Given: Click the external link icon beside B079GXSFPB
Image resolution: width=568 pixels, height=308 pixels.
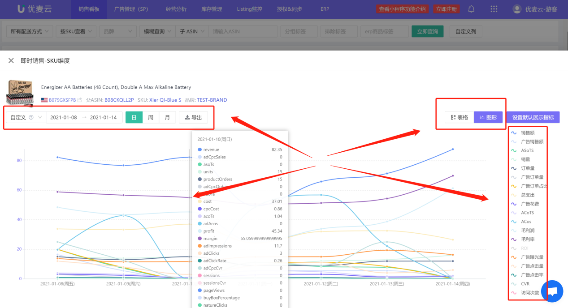Looking at the screenshot, I should pyautogui.click(x=80, y=100).
